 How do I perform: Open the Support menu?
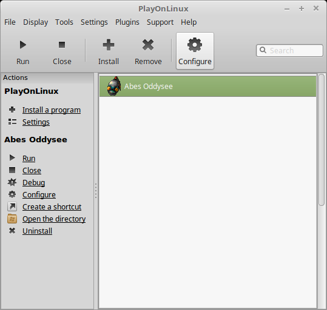pyautogui.click(x=160, y=22)
